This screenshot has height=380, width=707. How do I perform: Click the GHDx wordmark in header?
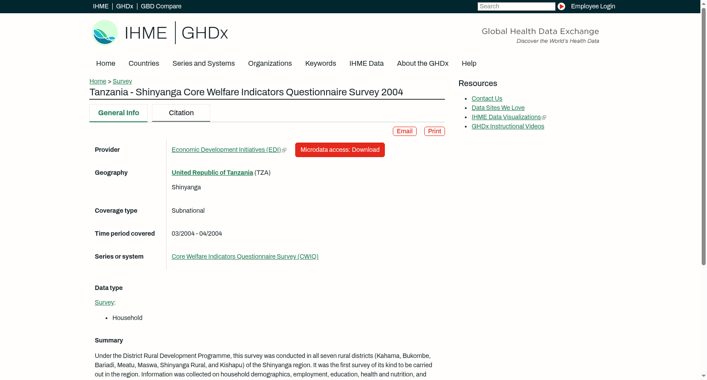(x=205, y=33)
